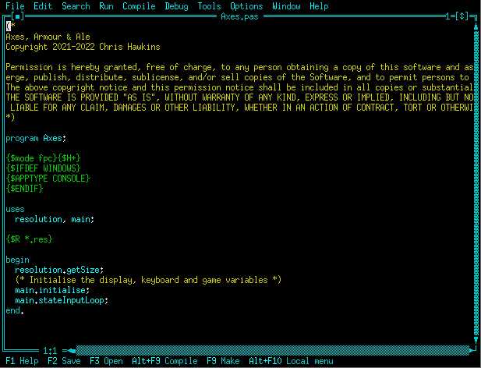
Task: Click the 'end.' line
Action: (15, 310)
